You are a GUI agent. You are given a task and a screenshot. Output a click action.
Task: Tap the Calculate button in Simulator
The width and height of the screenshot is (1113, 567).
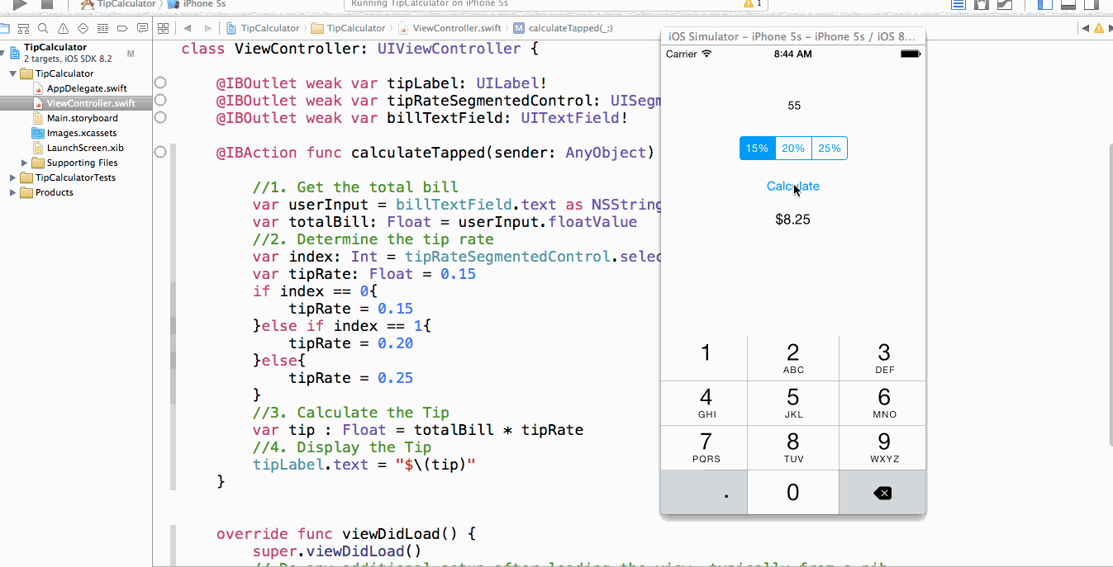pos(793,187)
